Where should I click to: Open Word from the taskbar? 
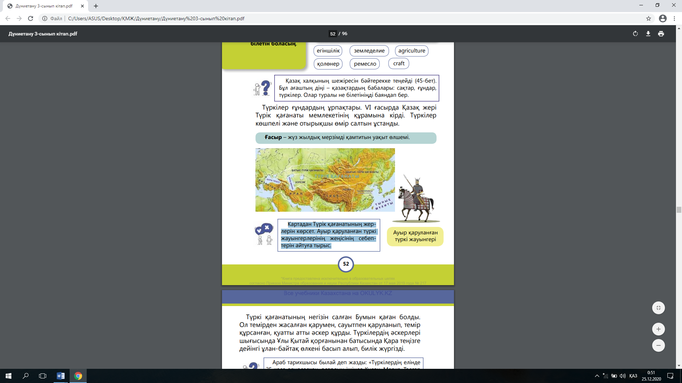(61, 376)
